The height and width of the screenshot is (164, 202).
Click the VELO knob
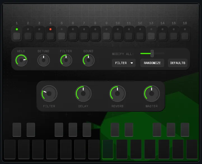point(21,60)
